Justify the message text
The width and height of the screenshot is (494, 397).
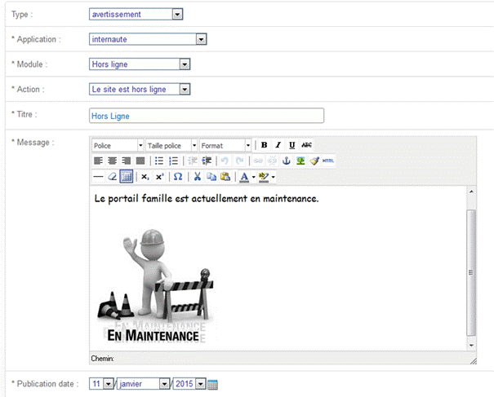click(x=140, y=161)
